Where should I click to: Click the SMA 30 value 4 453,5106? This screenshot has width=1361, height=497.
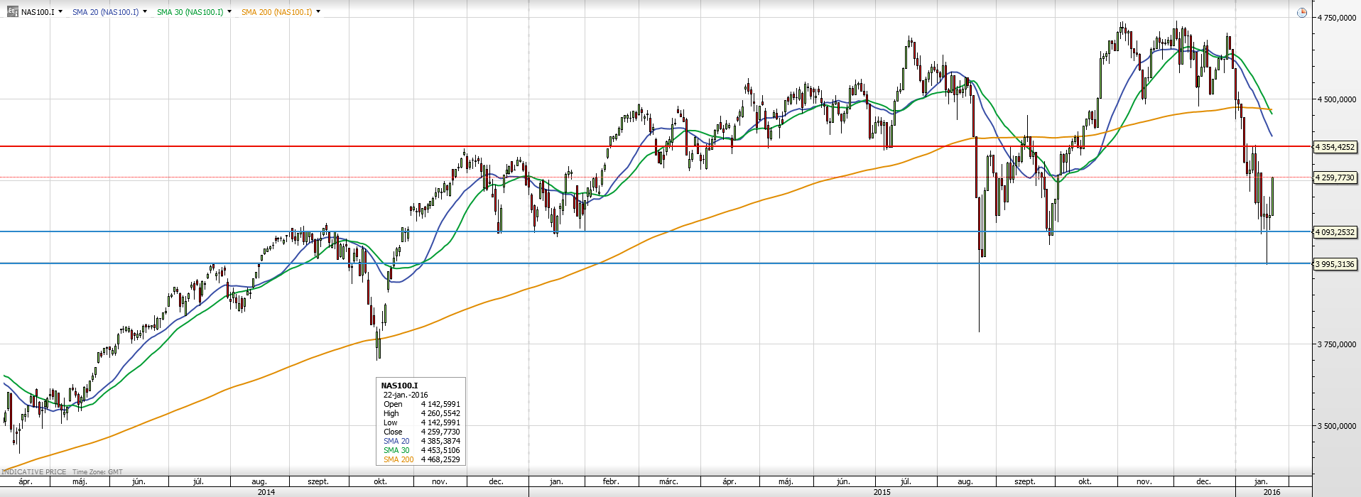pyautogui.click(x=440, y=450)
